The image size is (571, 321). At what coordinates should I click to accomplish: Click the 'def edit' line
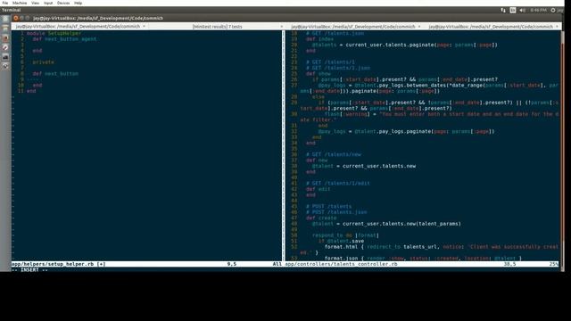point(318,189)
